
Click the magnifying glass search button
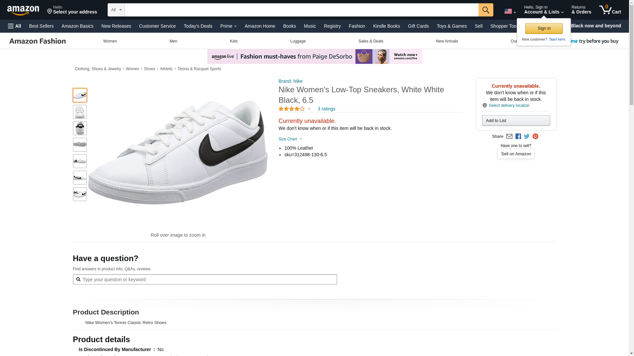pyautogui.click(x=485, y=10)
